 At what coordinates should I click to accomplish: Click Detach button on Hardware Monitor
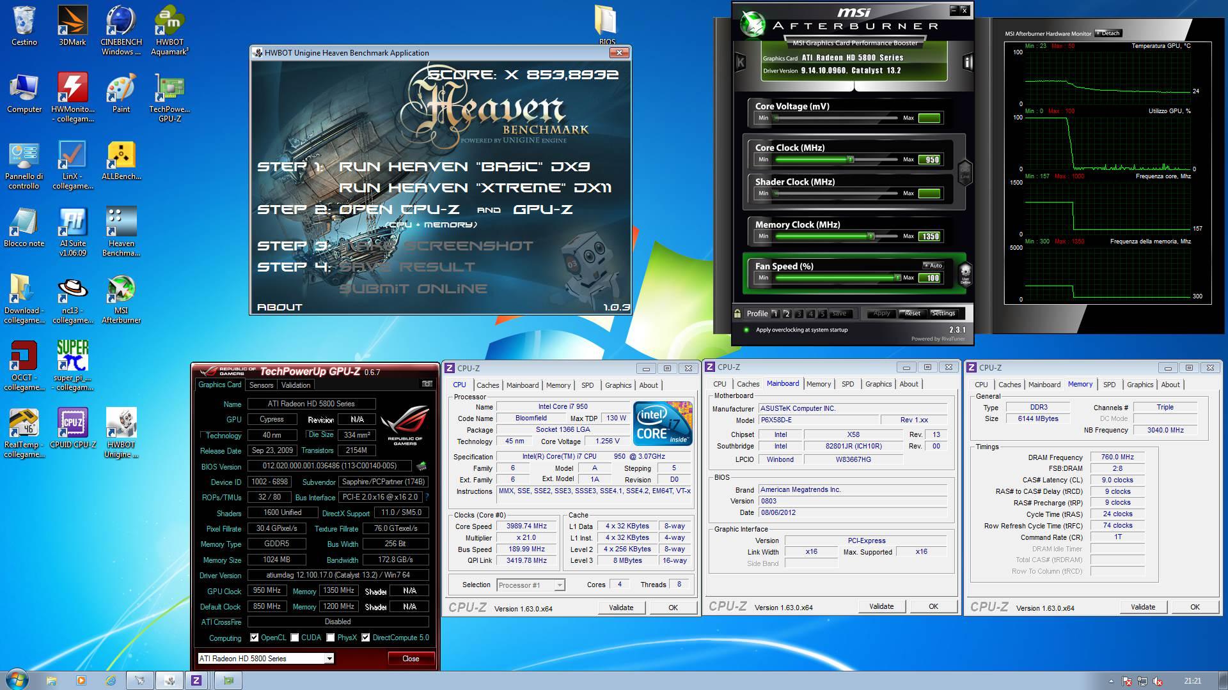click(1108, 33)
